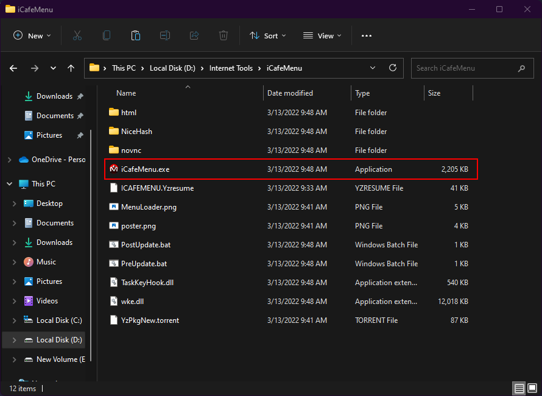
Task: Sort files by Date modified column header
Action: click(x=290, y=93)
